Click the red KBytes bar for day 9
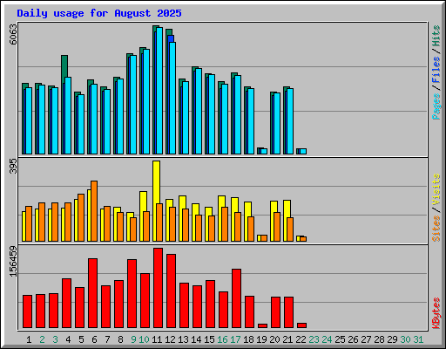 pos(132,294)
